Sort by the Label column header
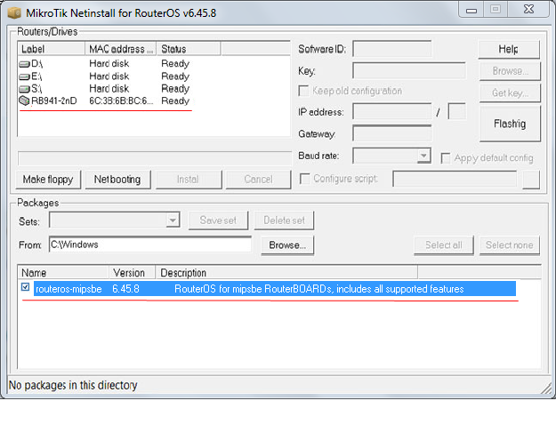This screenshot has width=556, height=433. point(51,49)
